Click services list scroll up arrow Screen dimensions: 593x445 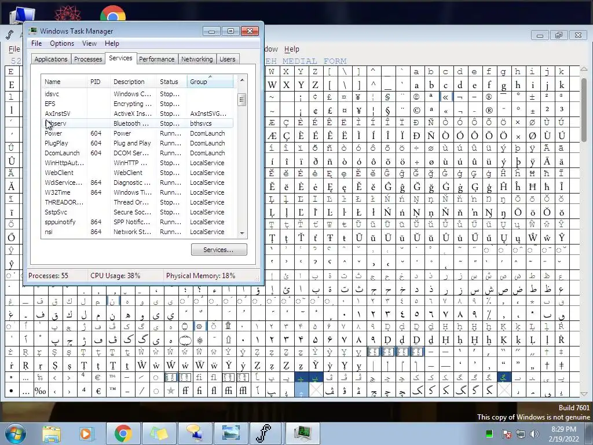(242, 80)
